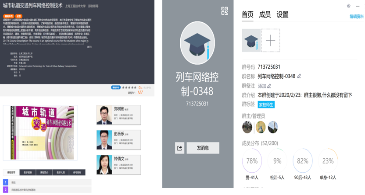Viewport: 365px width, 195px height.
Task: Select the first group admin avatar
Action: pyautogui.click(x=247, y=127)
